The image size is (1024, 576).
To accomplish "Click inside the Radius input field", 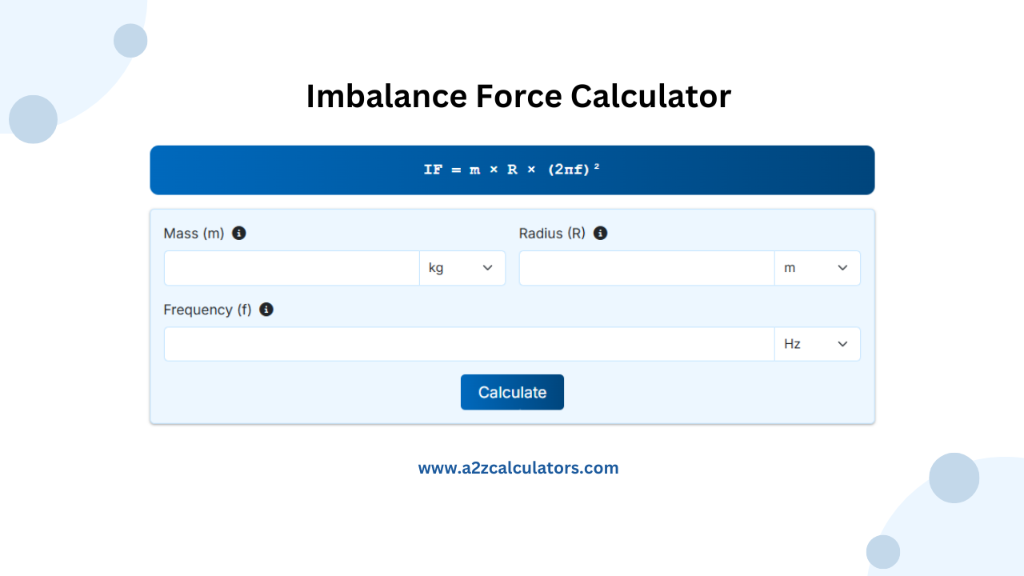I will pos(646,267).
